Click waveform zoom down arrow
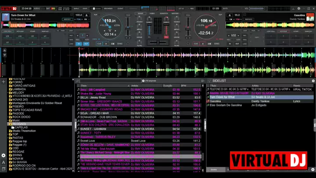 (x=5, y=55)
